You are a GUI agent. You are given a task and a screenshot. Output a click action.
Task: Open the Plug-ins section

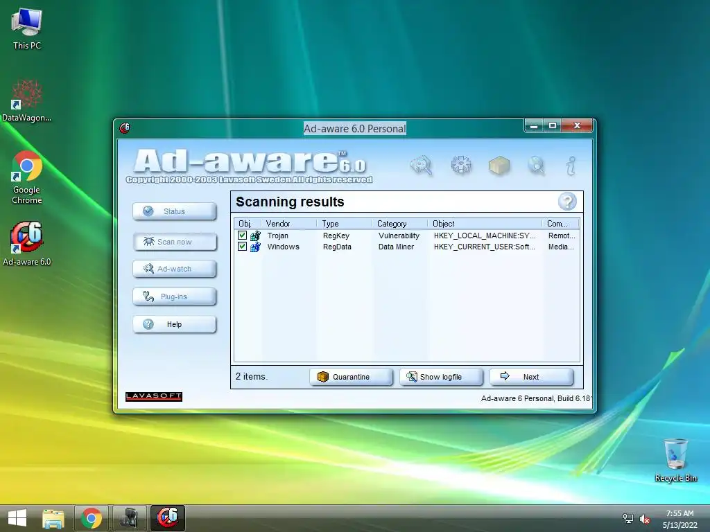[174, 296]
